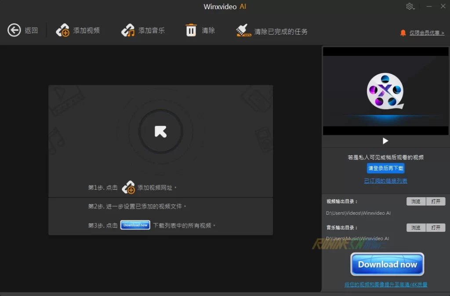Click the 添加音乐 icon in the toolbar

coord(128,30)
